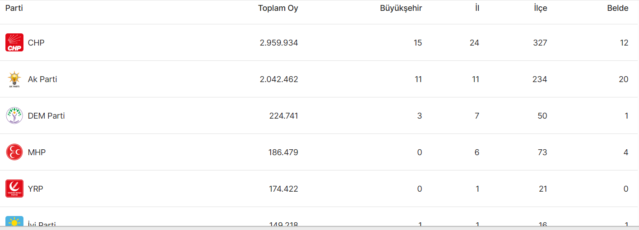This screenshot has height=230, width=639.
Task: Click the İyi Parti sun logo
Action: (14, 221)
